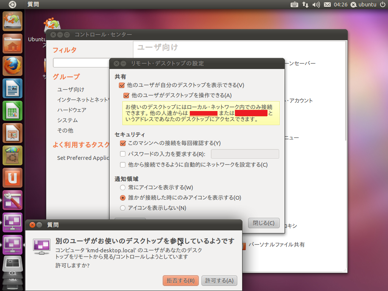This screenshot has height=291, width=388.
Task: Open the Home Folder launcher icon
Action: [13, 44]
